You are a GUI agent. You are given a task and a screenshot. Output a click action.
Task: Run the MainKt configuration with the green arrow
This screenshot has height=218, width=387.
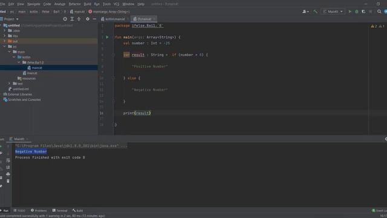350,12
